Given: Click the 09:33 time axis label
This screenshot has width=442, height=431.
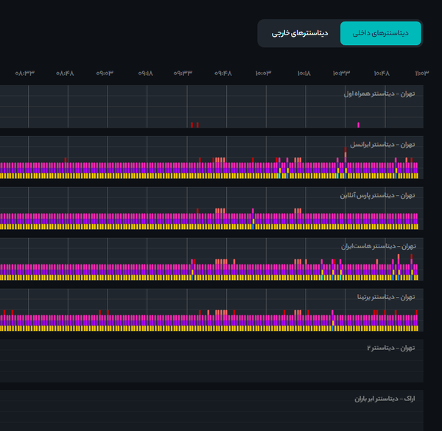Looking at the screenshot, I should [183, 73].
